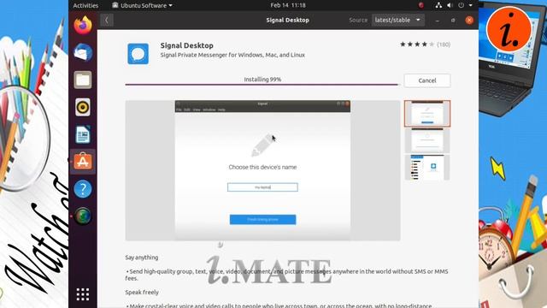Viewport: 547px width, 308px height.
Task: Click the large Signal screenshot preview
Action: tap(262, 170)
